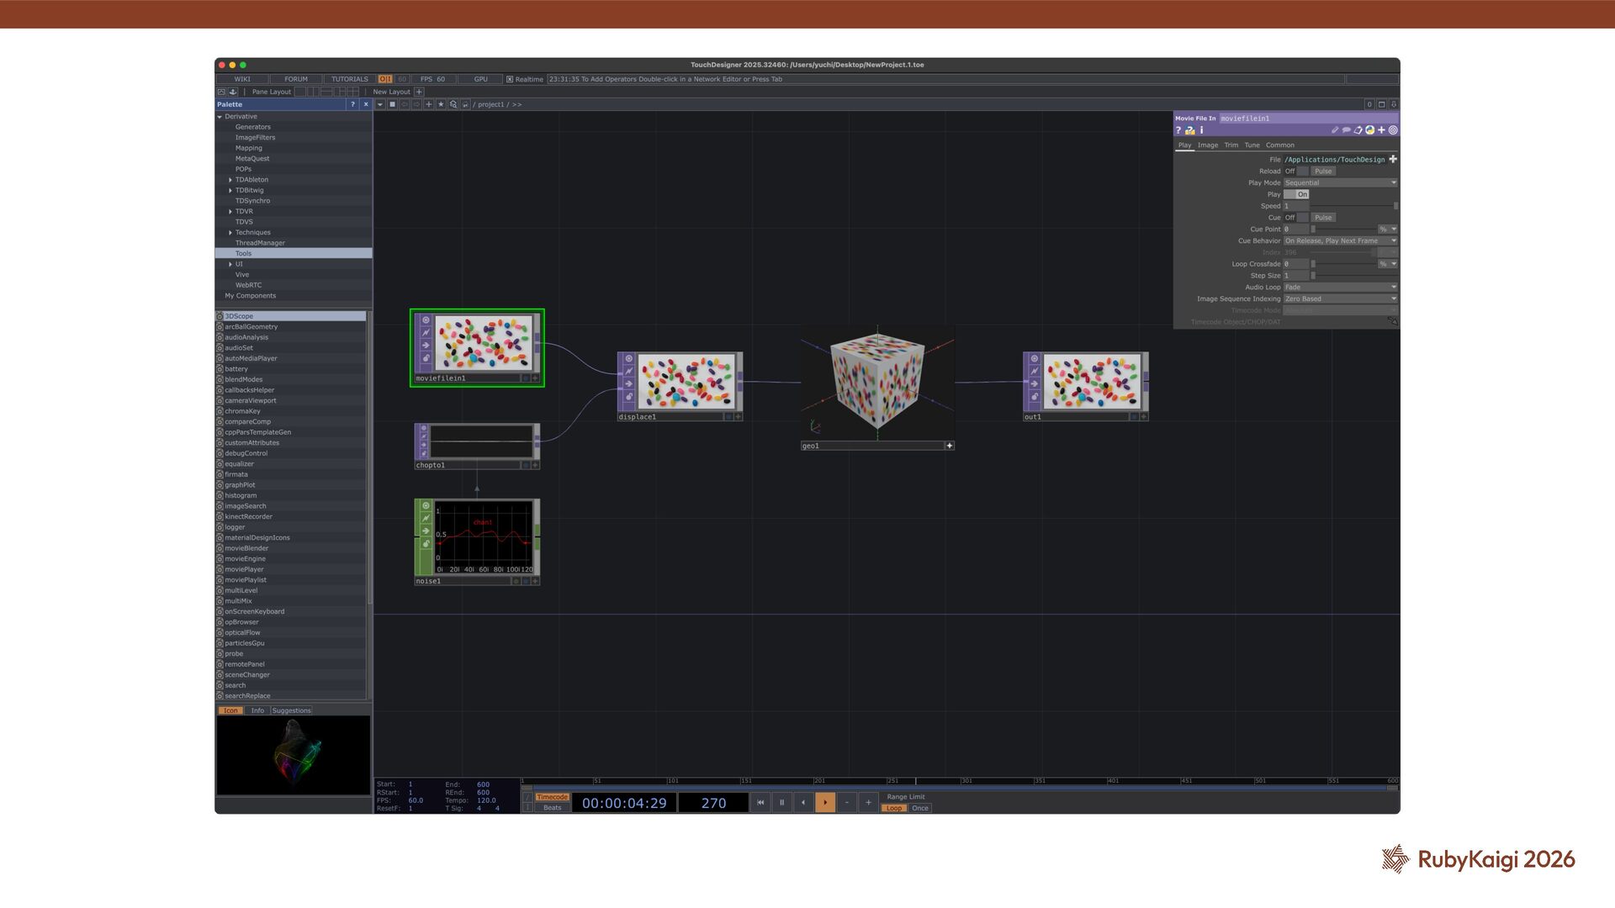Open the Common parameter tab

pyautogui.click(x=1279, y=145)
